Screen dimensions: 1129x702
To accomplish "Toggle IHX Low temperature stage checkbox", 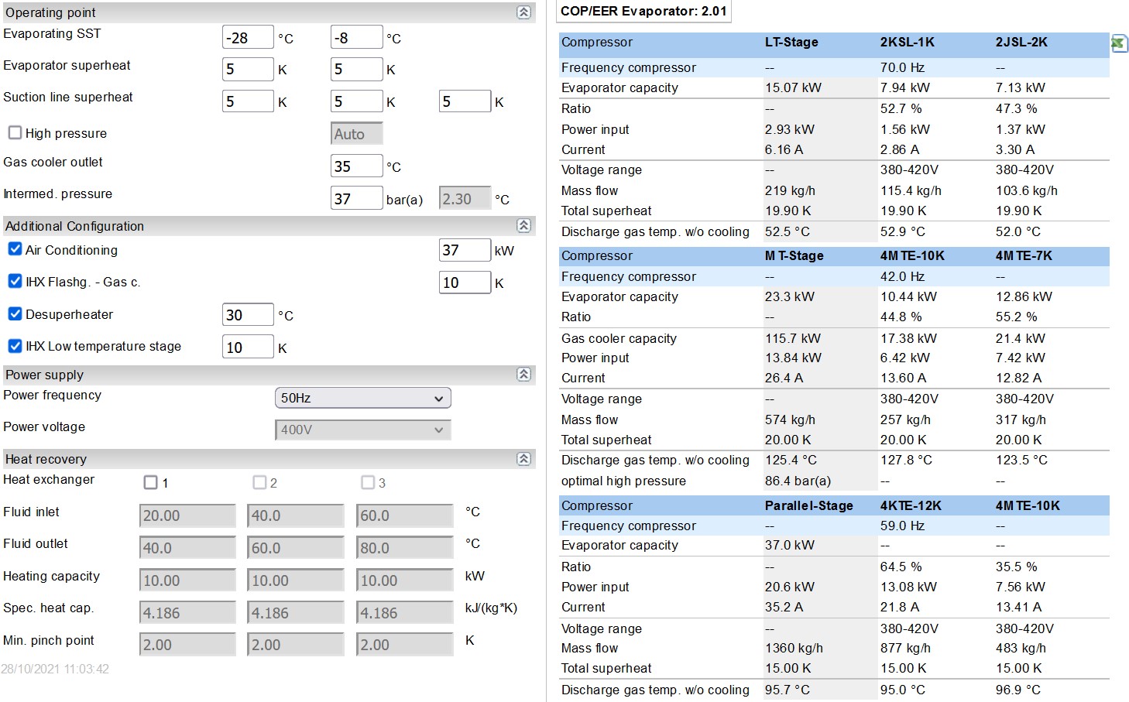I will click(x=15, y=346).
